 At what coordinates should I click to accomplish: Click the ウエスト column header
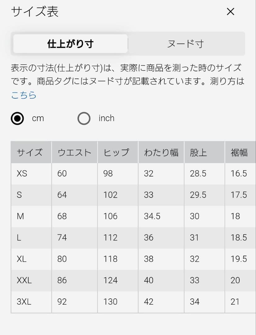tap(74, 153)
